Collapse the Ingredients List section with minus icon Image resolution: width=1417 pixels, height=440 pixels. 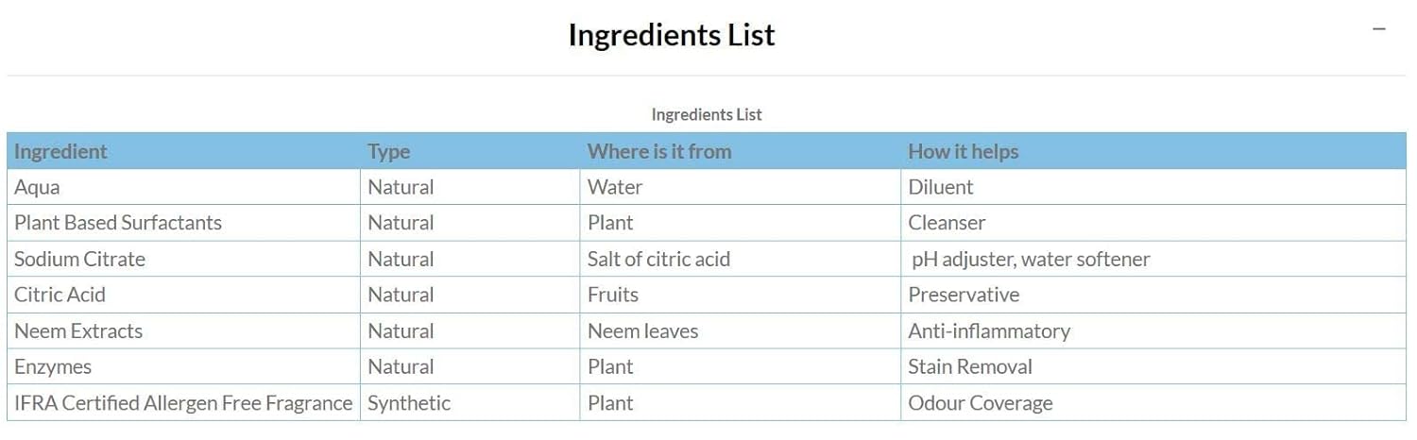coord(1379,29)
